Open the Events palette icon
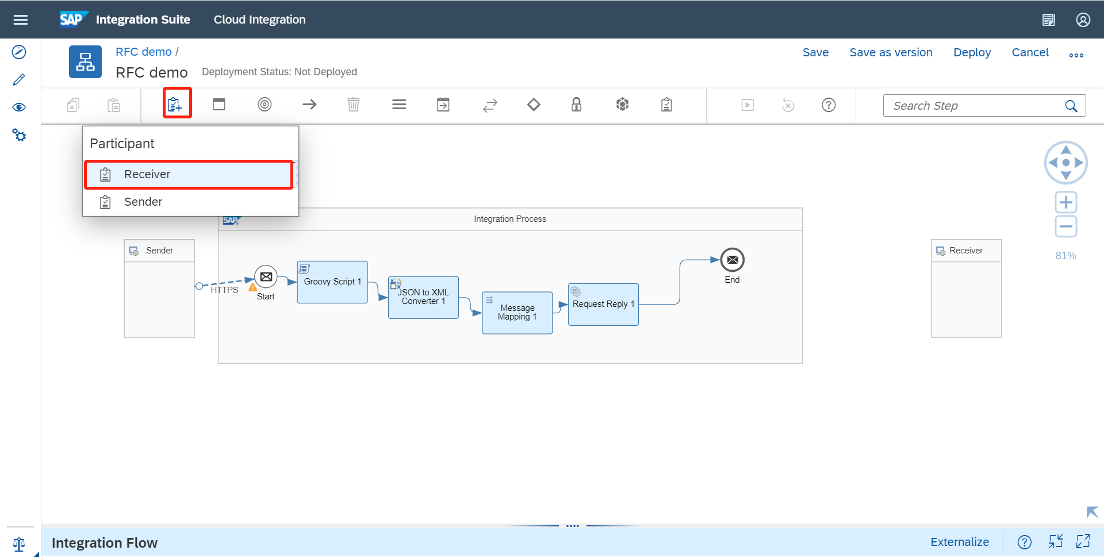Screen dimensions: 1104x558 264,105
